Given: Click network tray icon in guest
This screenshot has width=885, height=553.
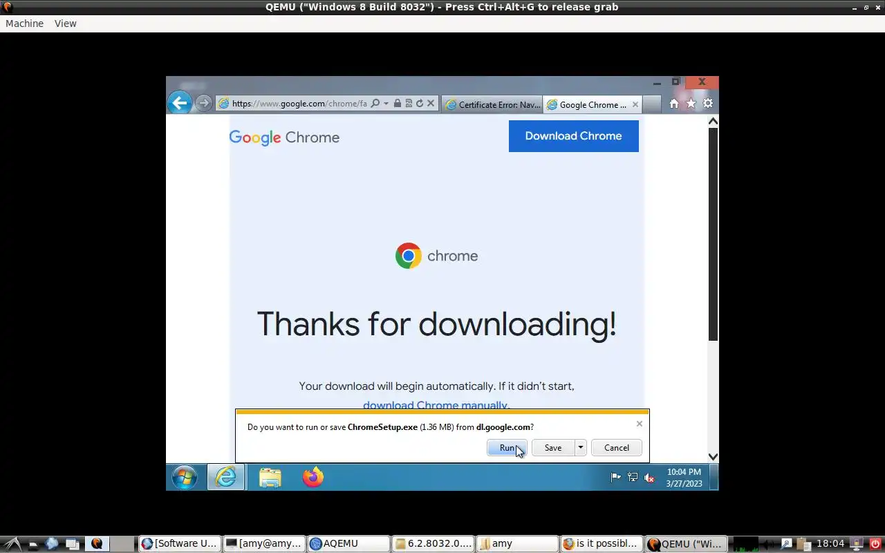Looking at the screenshot, I should pyautogui.click(x=633, y=477).
